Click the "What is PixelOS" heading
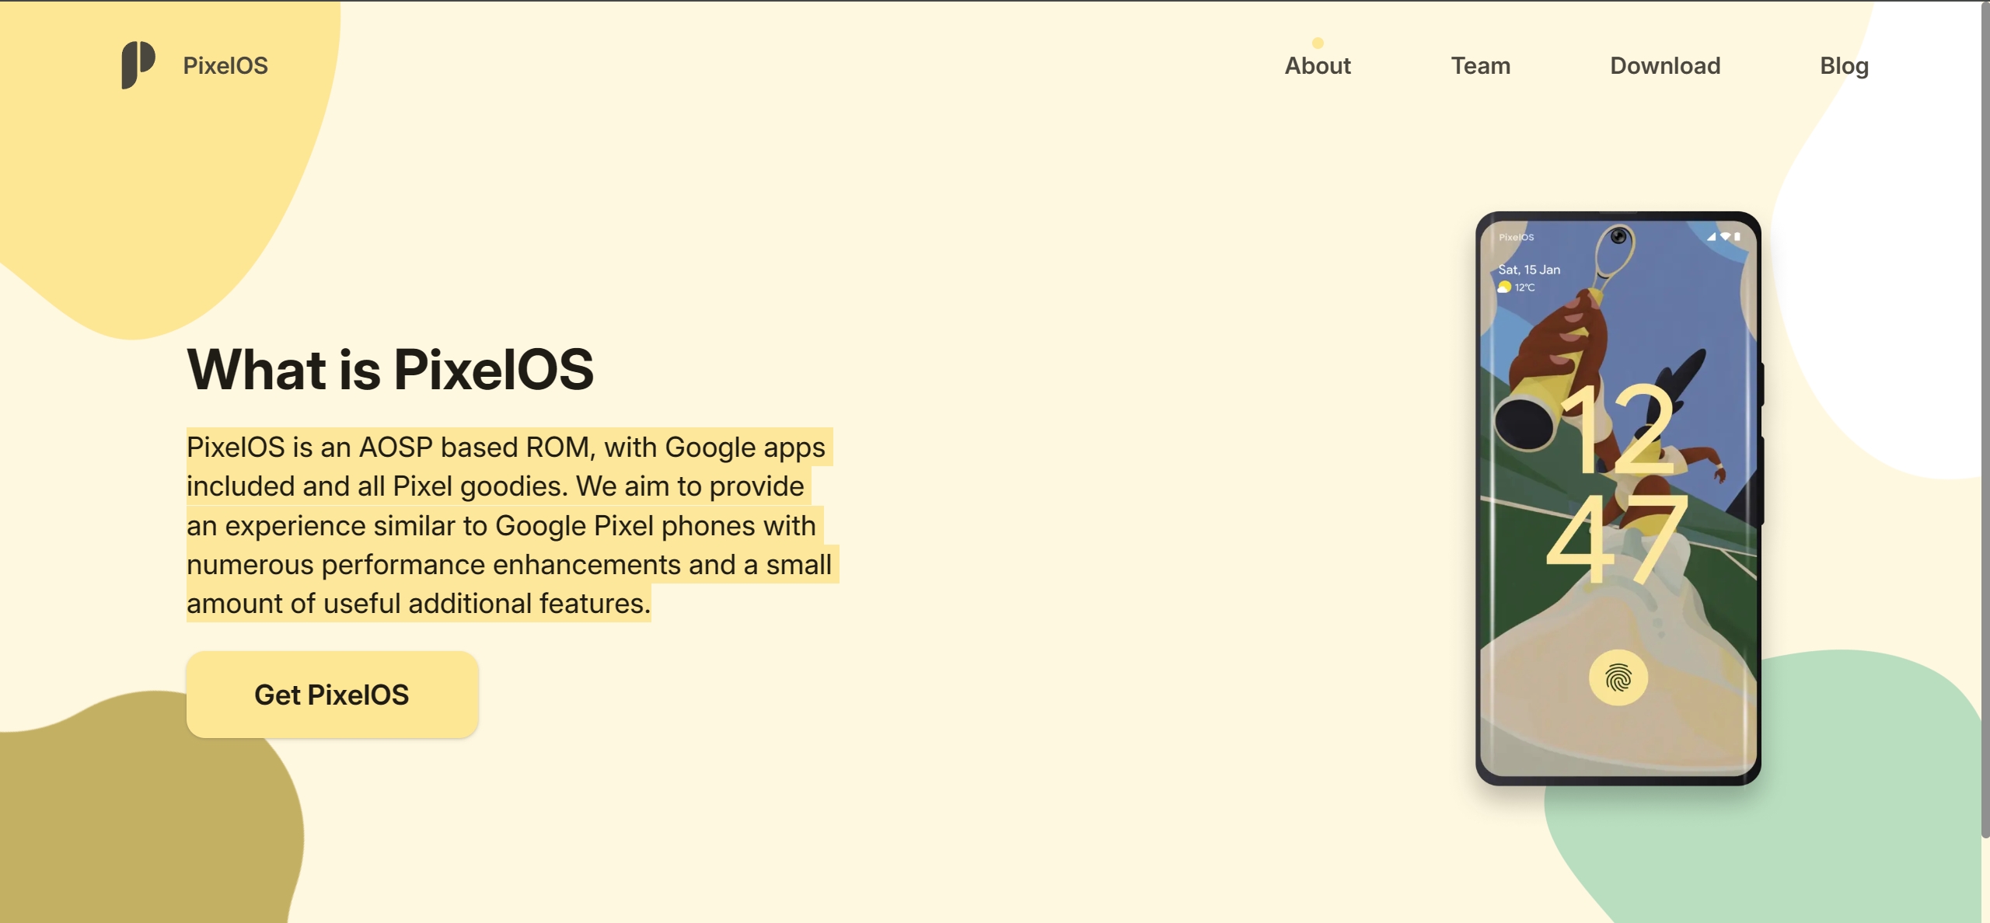 tap(390, 369)
